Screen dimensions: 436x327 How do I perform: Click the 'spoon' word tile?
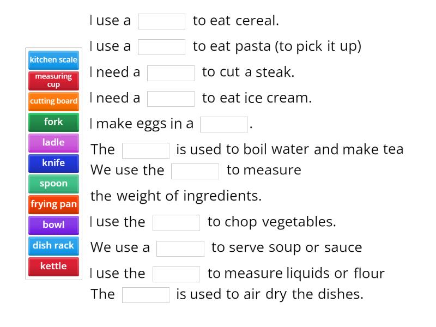(53, 184)
